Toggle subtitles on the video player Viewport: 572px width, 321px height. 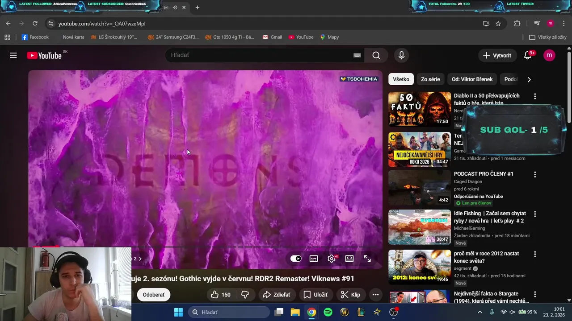point(314,259)
